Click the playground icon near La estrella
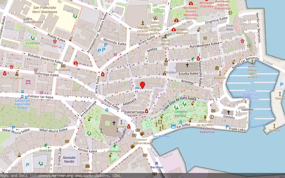This screenshot has width=285, height=178. pyautogui.click(x=32, y=38)
